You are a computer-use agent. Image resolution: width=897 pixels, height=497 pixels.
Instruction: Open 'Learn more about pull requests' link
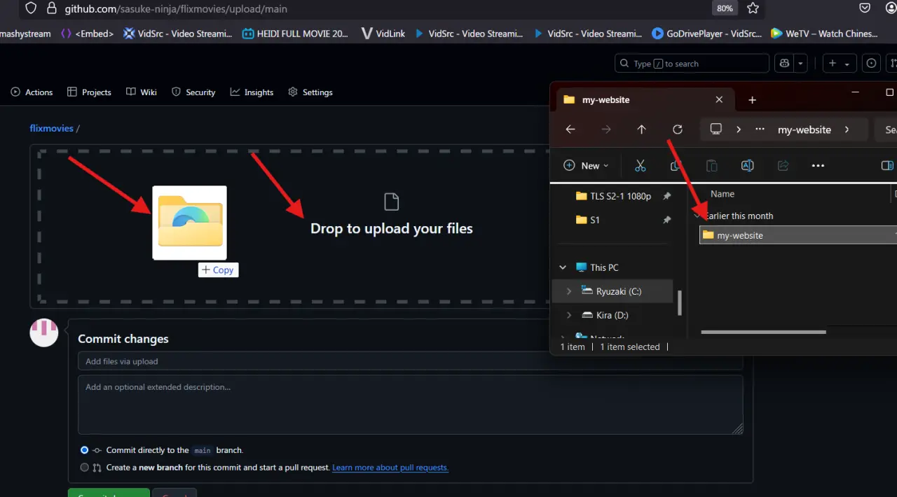[390, 468]
